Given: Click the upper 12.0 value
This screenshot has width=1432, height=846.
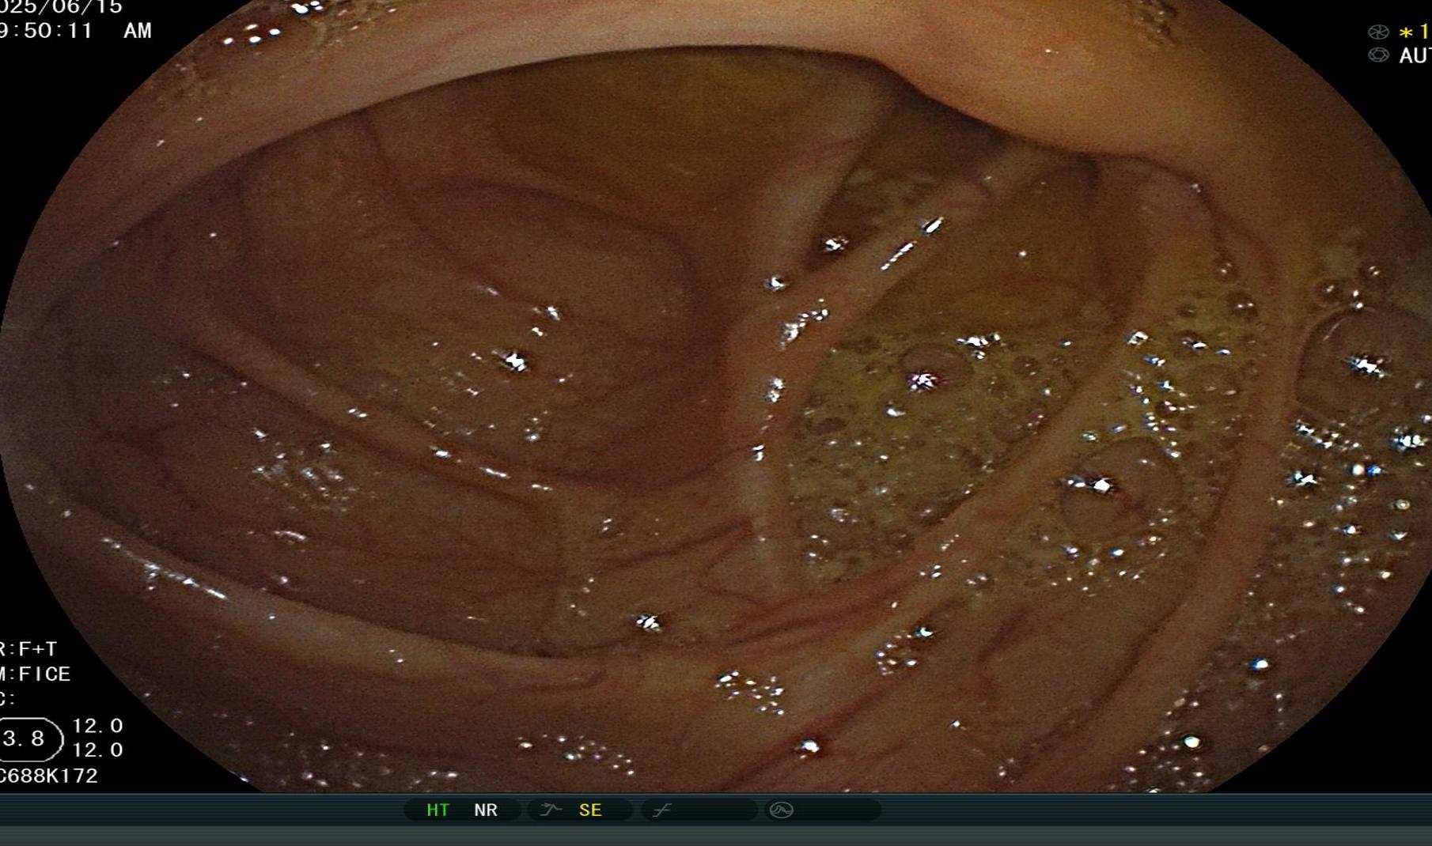Looking at the screenshot, I should coord(98,726).
